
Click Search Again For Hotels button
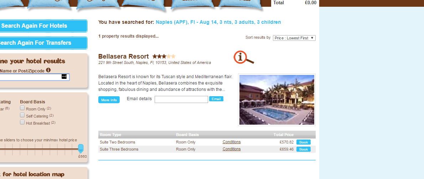coord(43,26)
